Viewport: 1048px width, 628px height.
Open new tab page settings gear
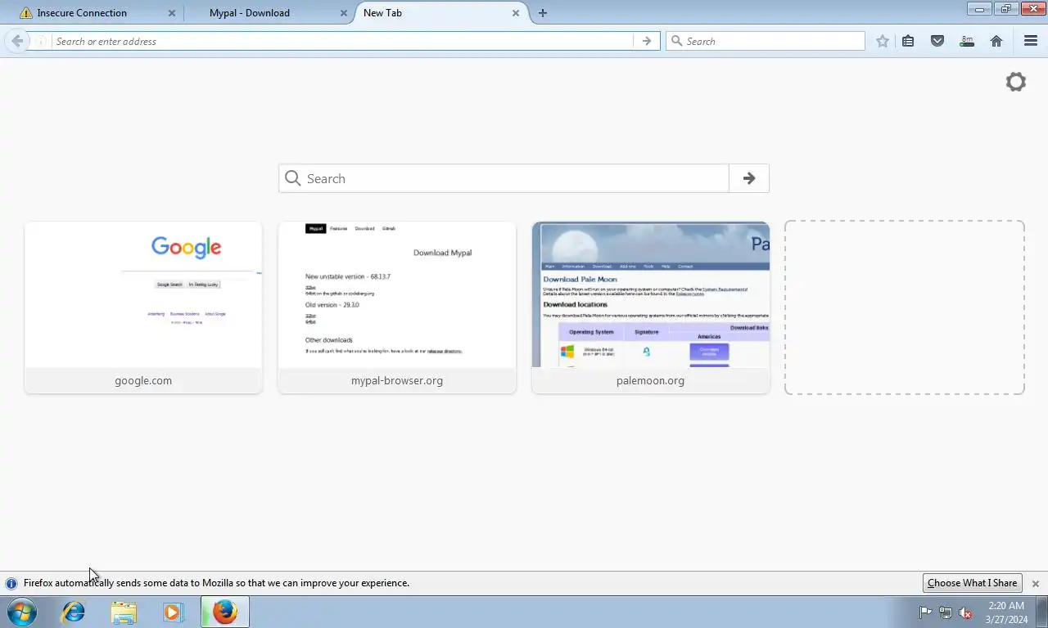click(x=1015, y=82)
